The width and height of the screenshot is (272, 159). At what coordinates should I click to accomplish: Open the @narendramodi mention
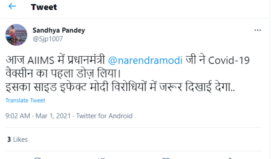click(x=145, y=60)
